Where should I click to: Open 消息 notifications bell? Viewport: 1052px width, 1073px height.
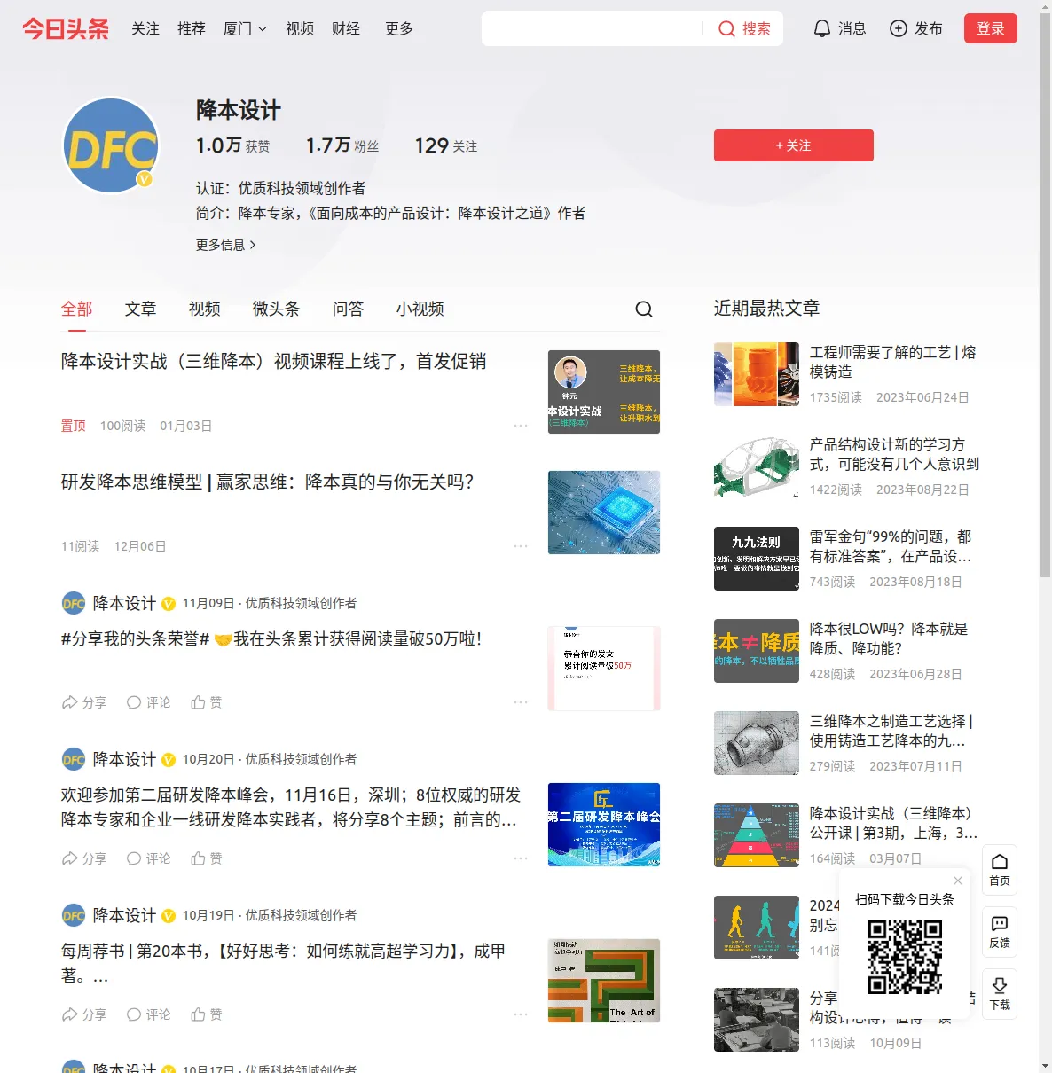click(839, 28)
